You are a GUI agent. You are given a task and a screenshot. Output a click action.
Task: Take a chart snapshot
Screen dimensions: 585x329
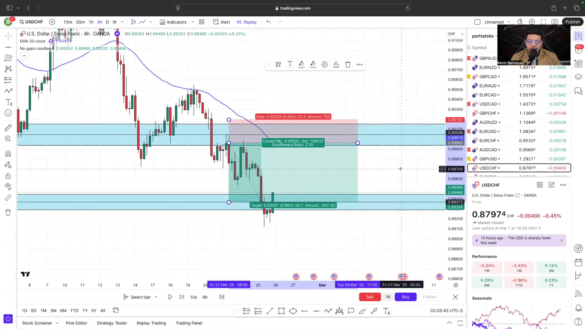[555, 22]
